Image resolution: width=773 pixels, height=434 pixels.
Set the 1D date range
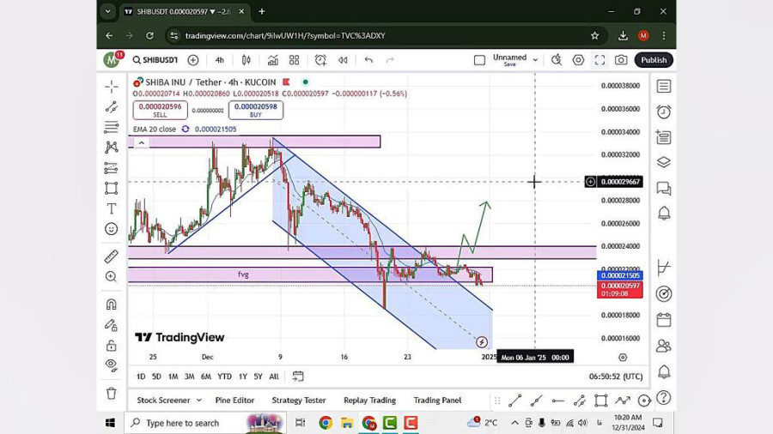[x=141, y=377]
